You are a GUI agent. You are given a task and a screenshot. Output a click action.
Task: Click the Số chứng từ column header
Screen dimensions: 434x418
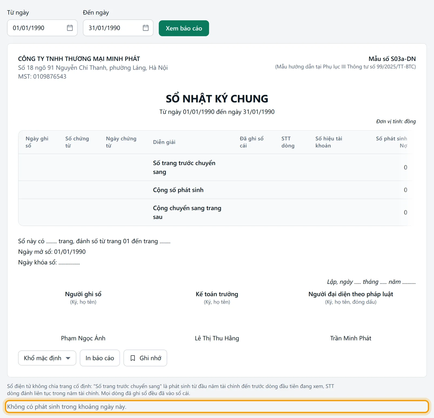pyautogui.click(x=77, y=142)
